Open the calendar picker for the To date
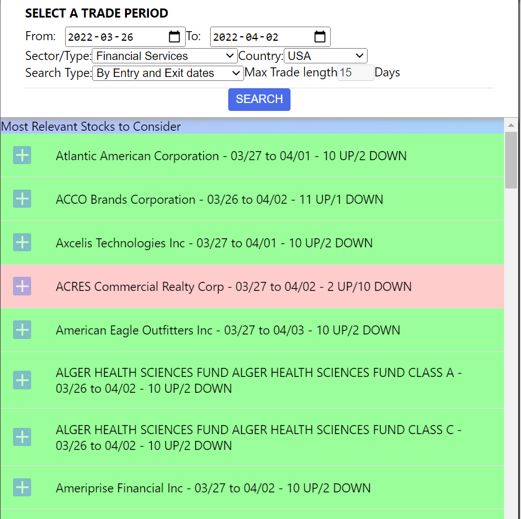Image resolution: width=521 pixels, height=519 pixels. 319,36
